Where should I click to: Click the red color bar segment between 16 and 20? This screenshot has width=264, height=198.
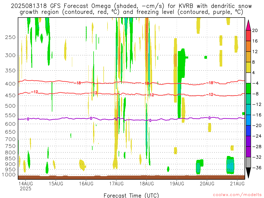(x=248, y=36)
